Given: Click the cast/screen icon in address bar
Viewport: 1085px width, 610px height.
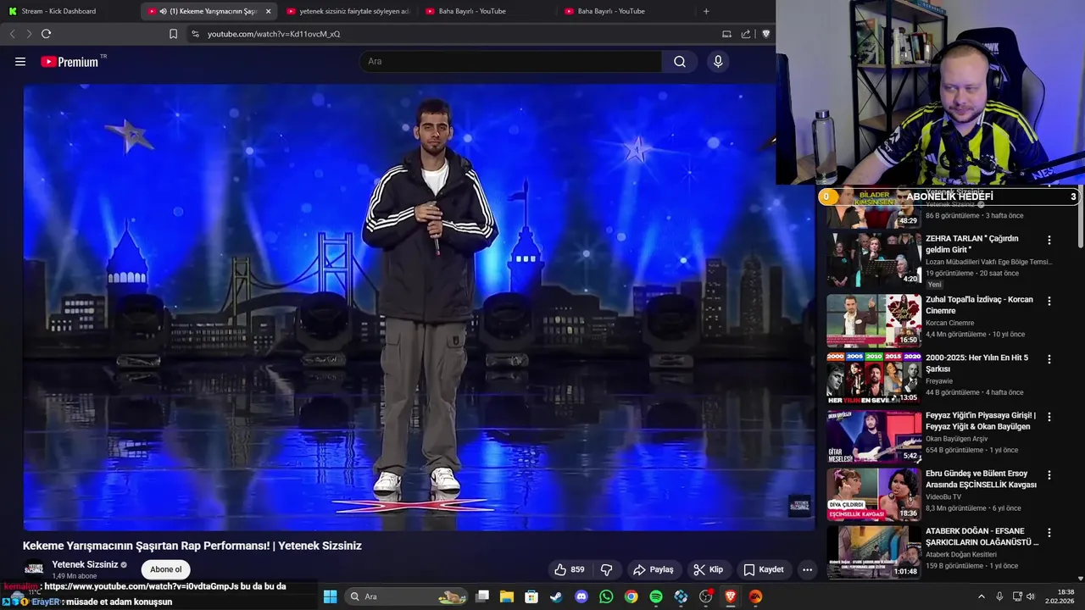Looking at the screenshot, I should 726,34.
